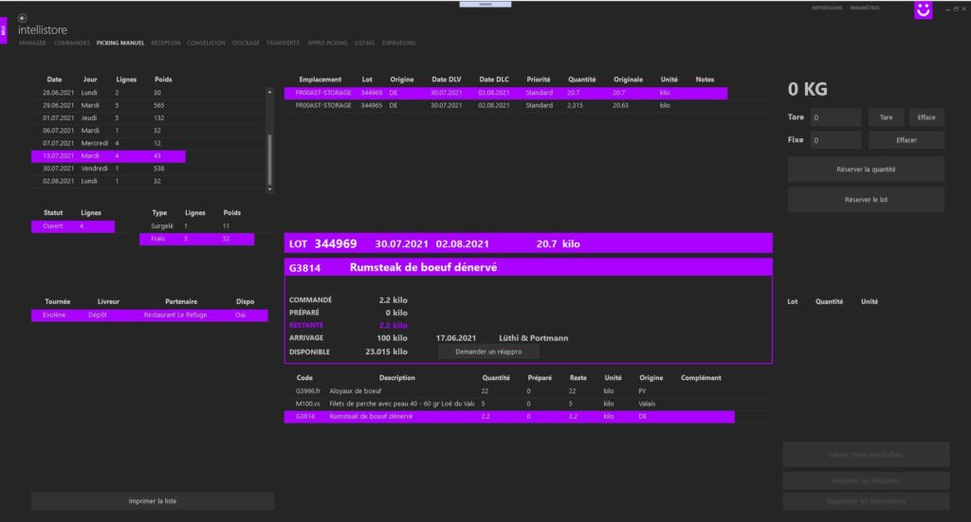
Task: Click the purple smiley face logo
Action: point(923,10)
